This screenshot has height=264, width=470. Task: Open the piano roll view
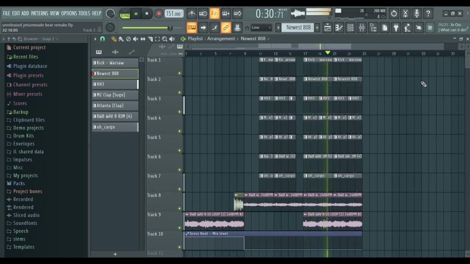click(339, 27)
